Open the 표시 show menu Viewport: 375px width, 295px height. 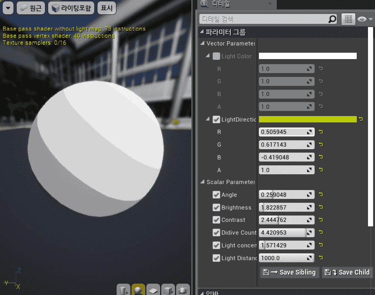[105, 8]
